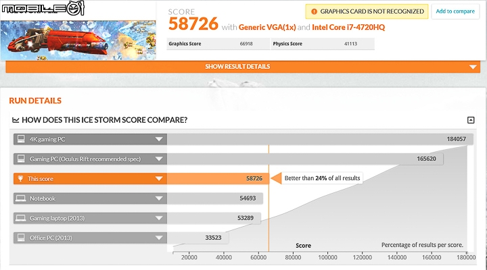
Task: Click the 53289 Gaming laptop score value
Action: point(246,218)
